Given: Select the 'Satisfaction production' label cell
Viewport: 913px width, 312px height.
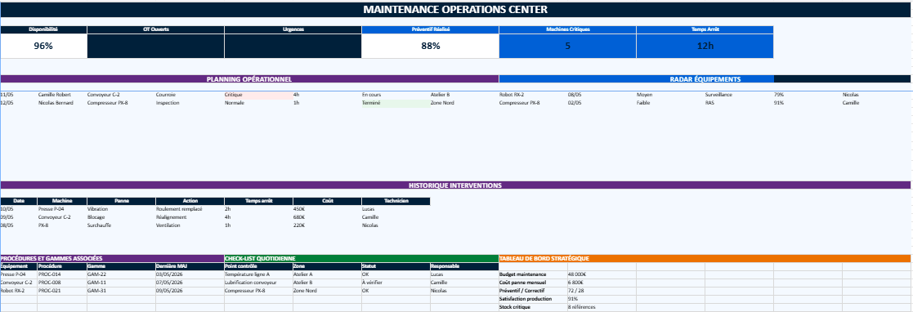Looking at the screenshot, I should pyautogui.click(x=534, y=299).
